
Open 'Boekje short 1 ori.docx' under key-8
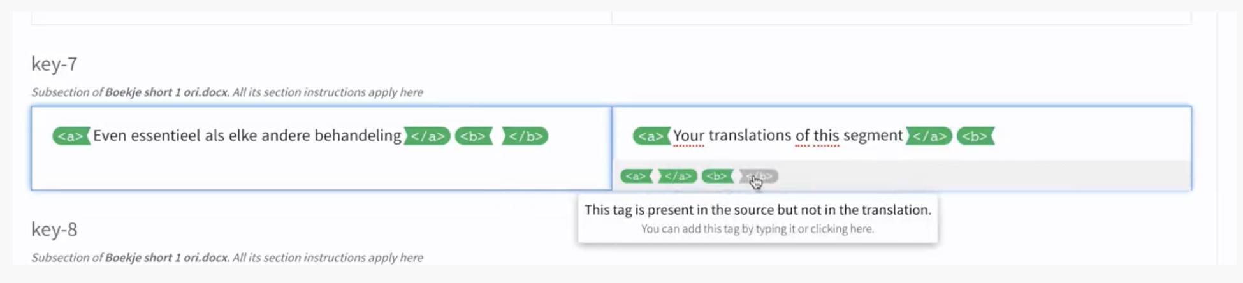pos(166,258)
